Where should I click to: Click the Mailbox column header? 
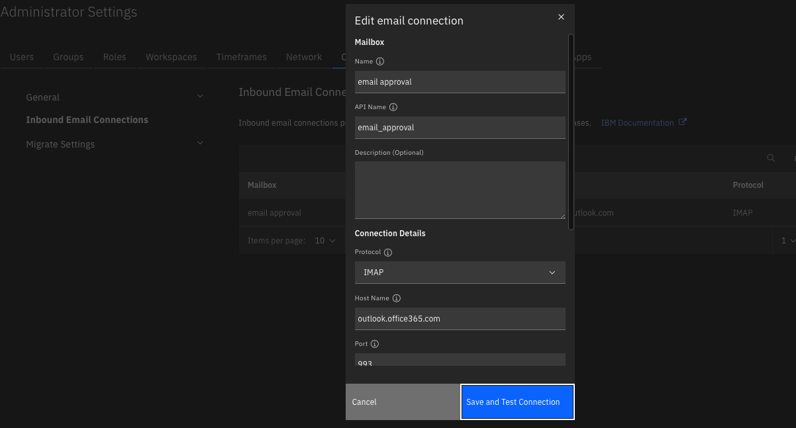262,185
